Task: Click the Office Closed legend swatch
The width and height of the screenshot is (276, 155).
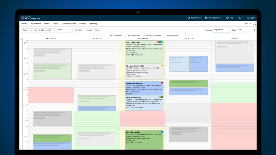Action: click(111, 35)
